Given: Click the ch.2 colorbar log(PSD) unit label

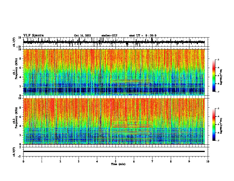Looking at the screenshot, I should coord(221,126).
